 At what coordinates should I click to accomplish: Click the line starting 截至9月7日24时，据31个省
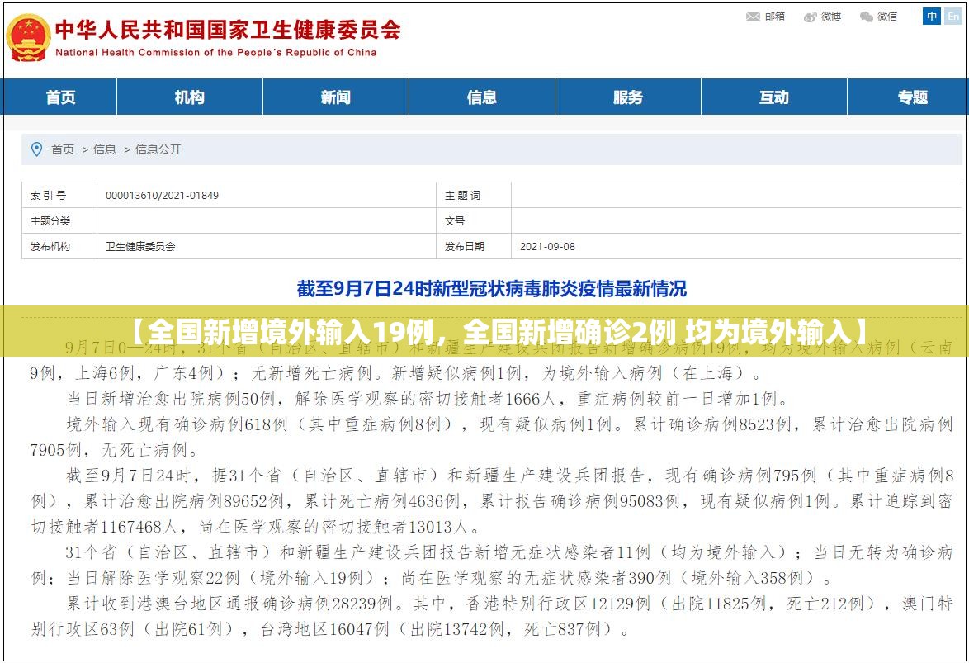[510, 476]
